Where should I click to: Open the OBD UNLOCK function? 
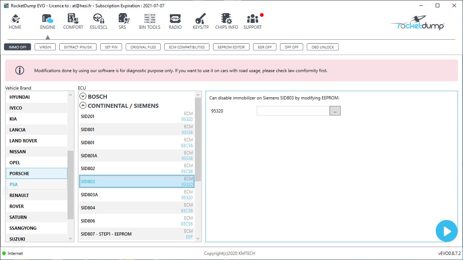[322, 47]
